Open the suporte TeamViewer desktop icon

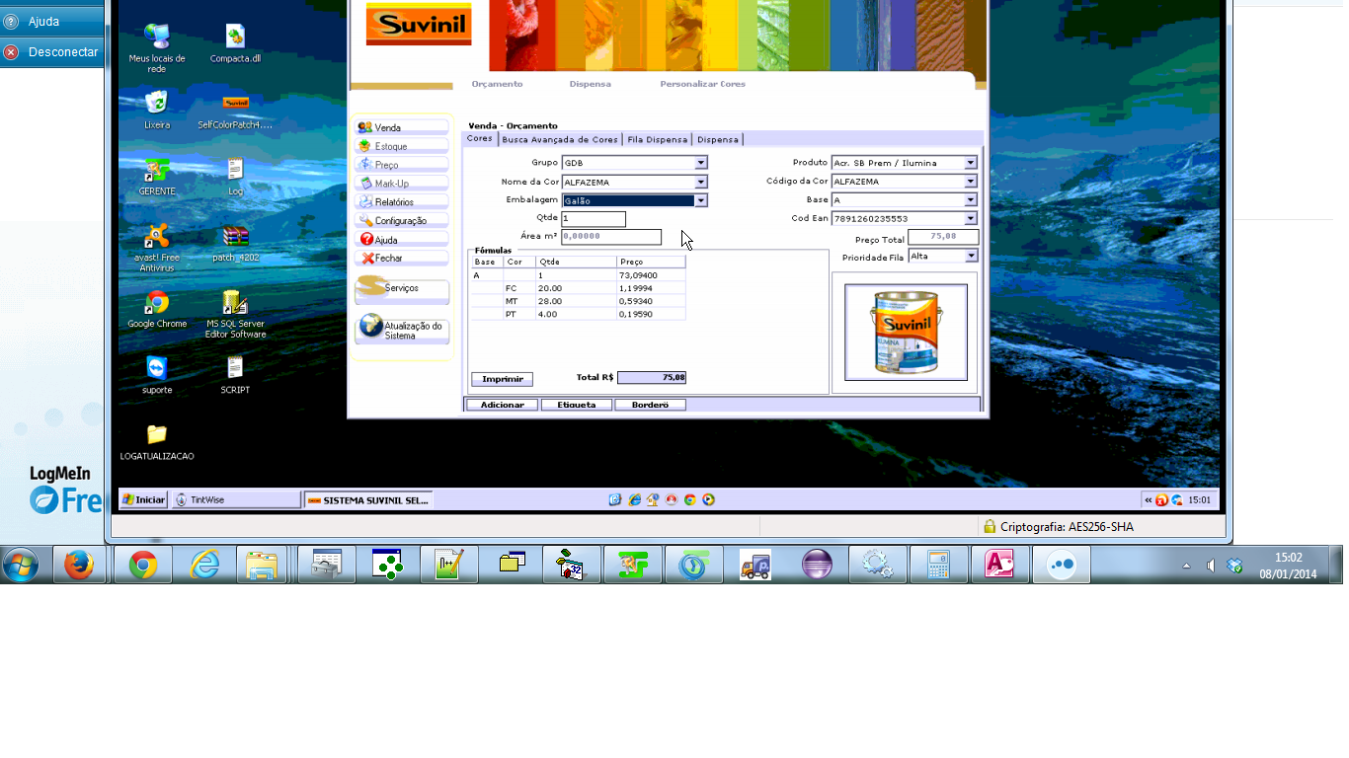[157, 375]
